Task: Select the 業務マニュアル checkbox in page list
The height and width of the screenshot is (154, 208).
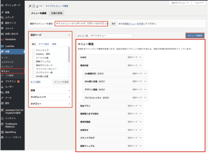Action: tap(34, 61)
